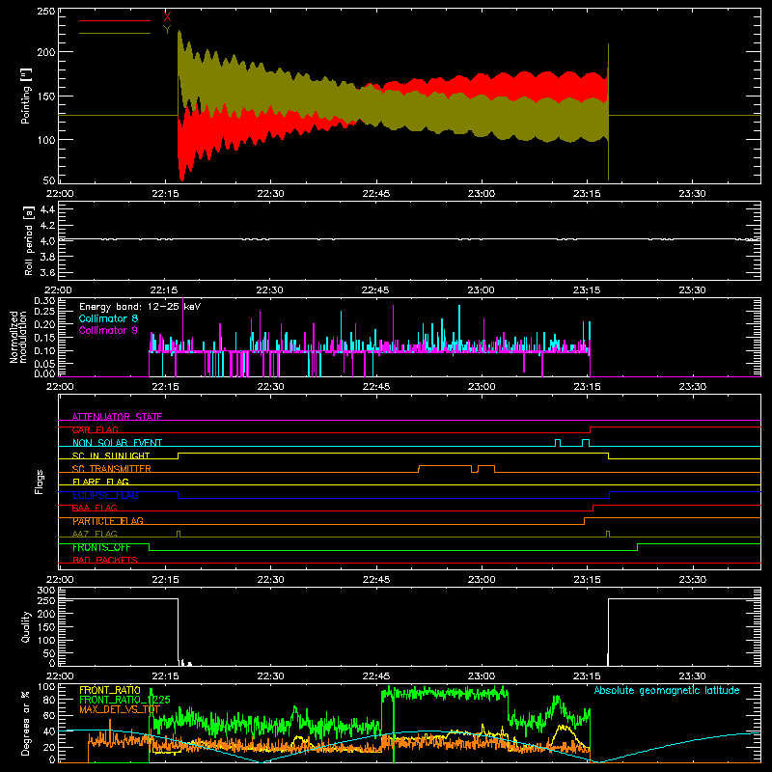Select the 'Energy band: 12-25 keV' text
This screenshot has height=772, width=772.
pyautogui.click(x=140, y=307)
